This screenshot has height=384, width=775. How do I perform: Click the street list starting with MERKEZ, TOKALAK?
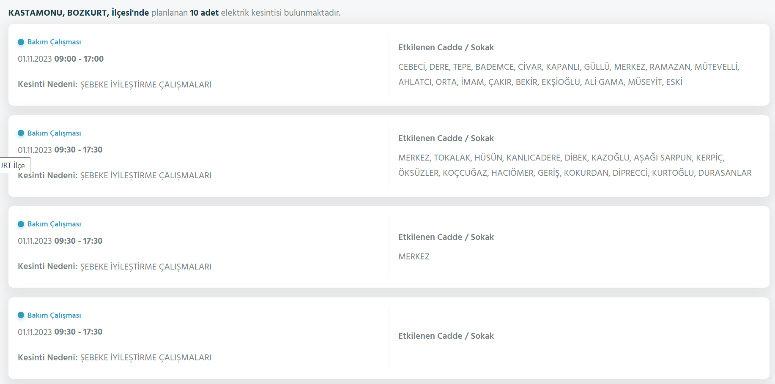[x=575, y=165]
